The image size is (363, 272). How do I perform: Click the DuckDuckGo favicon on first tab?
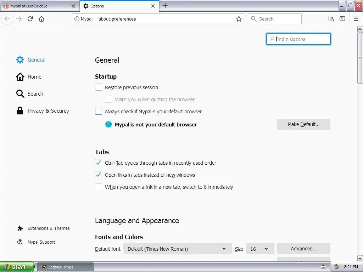tap(6, 6)
